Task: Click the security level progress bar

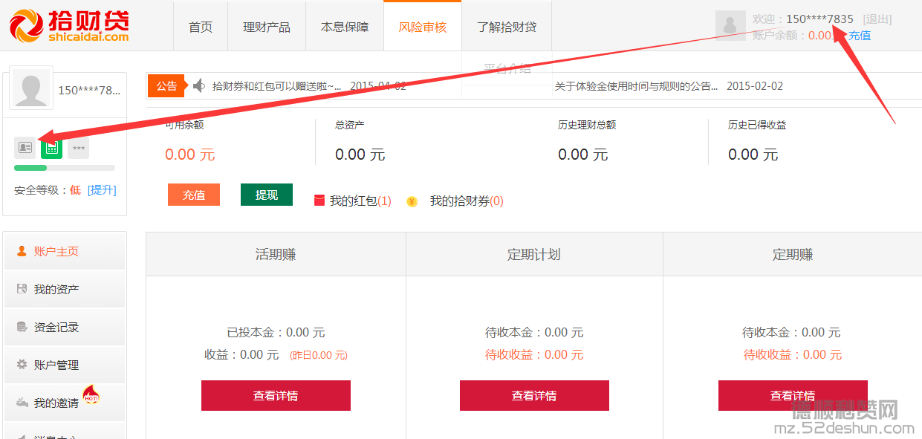Action: 64,167
